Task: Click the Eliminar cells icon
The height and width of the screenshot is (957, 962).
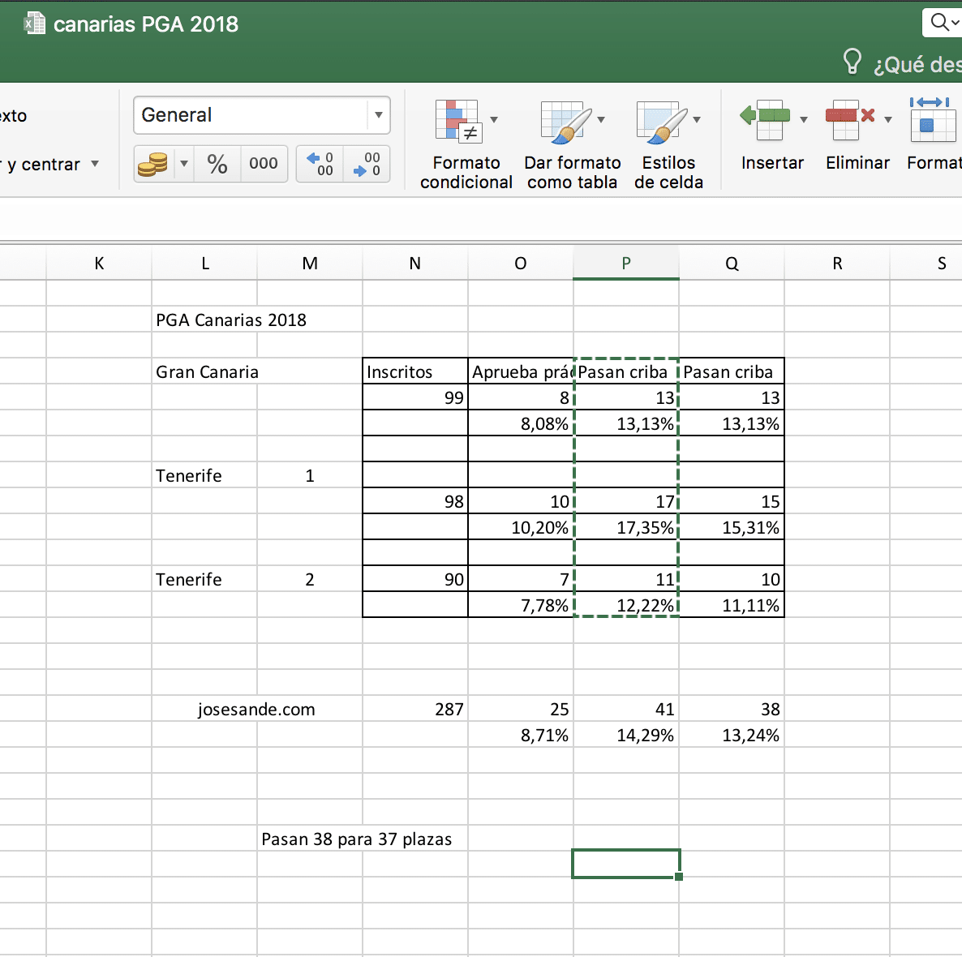Action: (849, 119)
